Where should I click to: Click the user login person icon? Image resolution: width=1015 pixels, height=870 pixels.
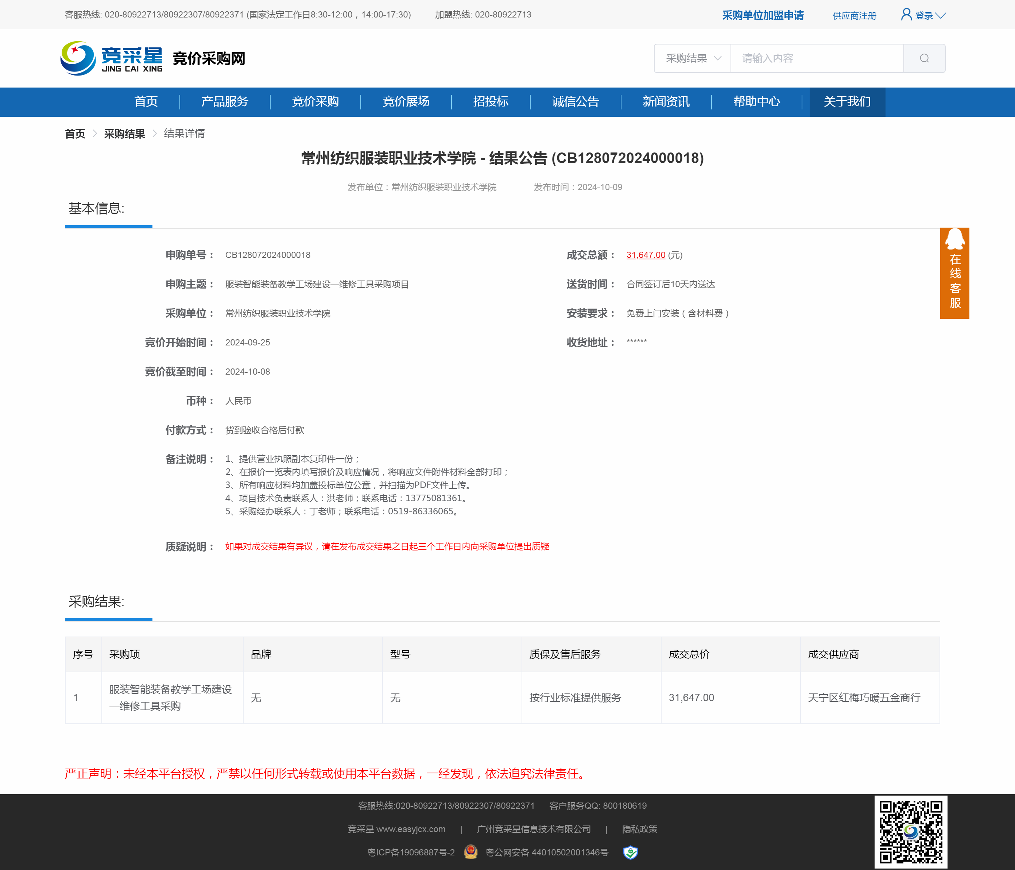(906, 15)
